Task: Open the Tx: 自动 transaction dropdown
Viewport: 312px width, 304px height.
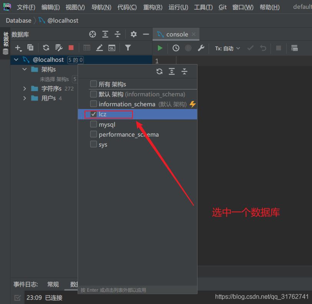Action: tap(227, 48)
